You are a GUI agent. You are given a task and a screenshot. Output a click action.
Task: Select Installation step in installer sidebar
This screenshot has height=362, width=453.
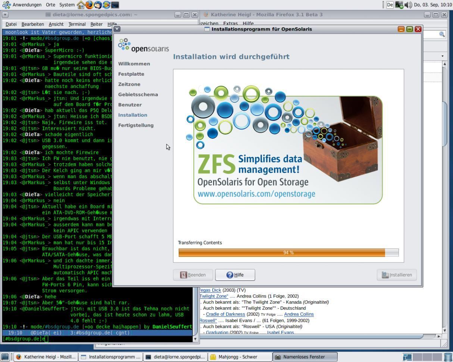[x=132, y=115]
